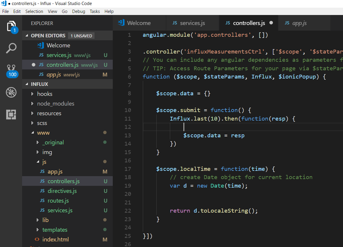Screen dimensions: 343x247
Task: Click line 20 in the code editor
Action: coord(206,194)
